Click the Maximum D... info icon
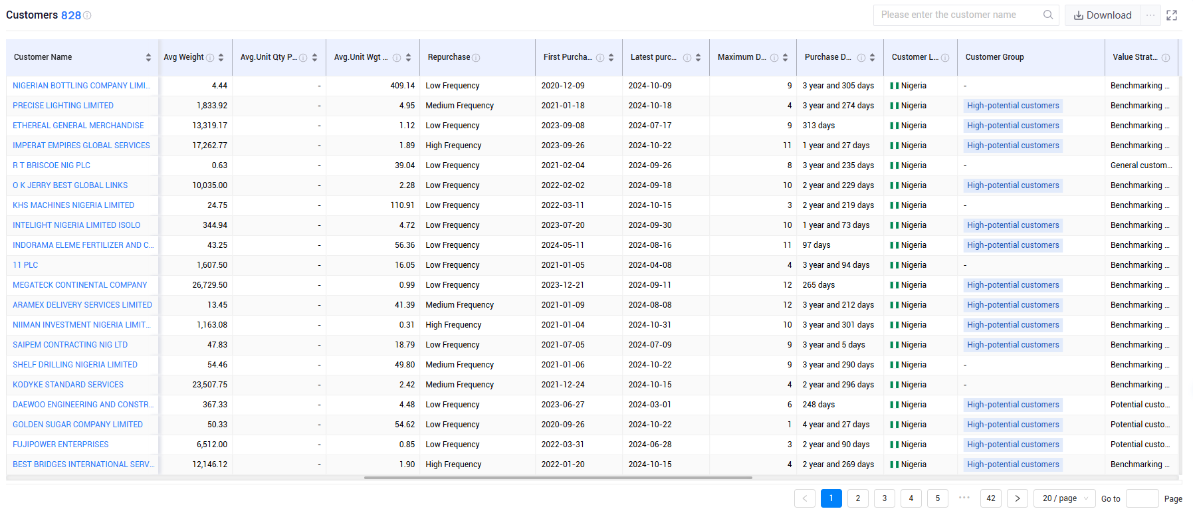The width and height of the screenshot is (1193, 511). (774, 58)
